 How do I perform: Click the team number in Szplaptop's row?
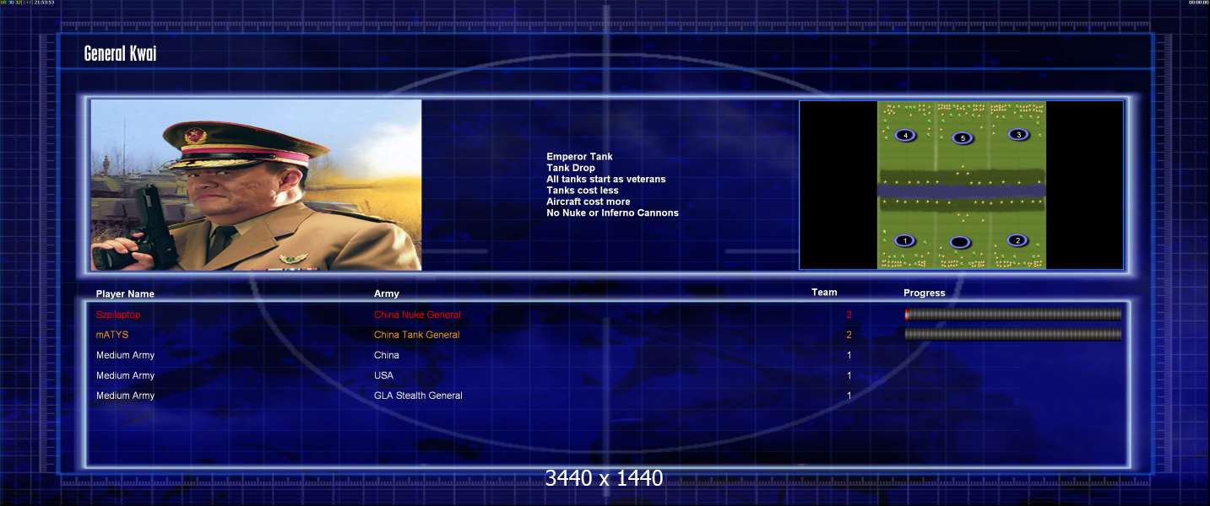coord(849,315)
